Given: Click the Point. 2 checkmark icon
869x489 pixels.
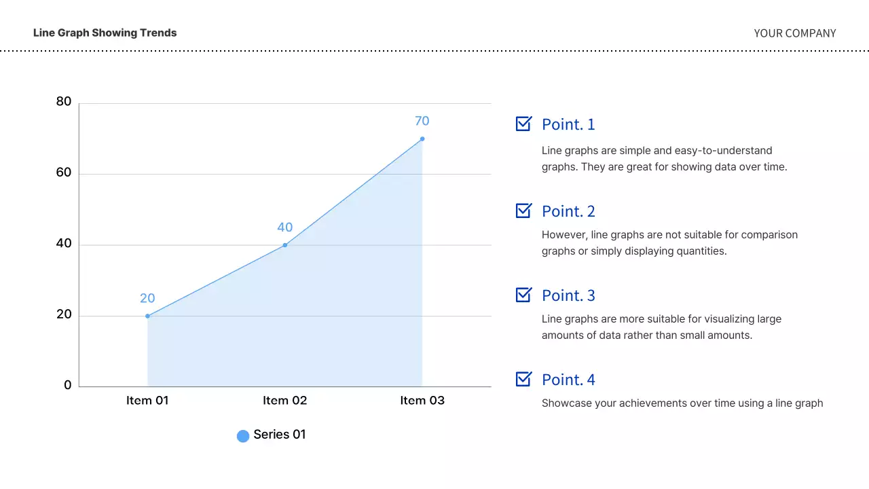Looking at the screenshot, I should point(523,211).
